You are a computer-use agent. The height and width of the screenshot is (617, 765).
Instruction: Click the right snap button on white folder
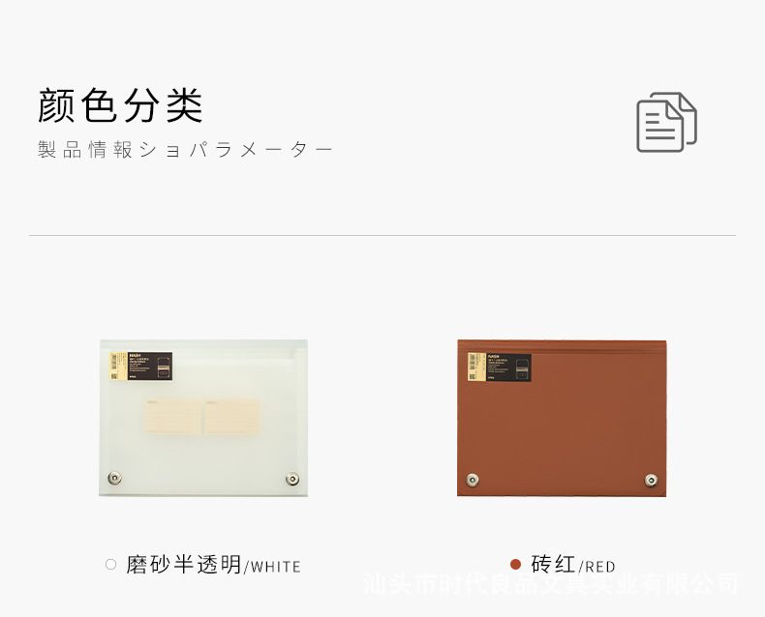coord(292,479)
